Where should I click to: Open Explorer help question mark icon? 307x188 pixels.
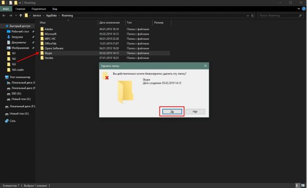pos(304,9)
